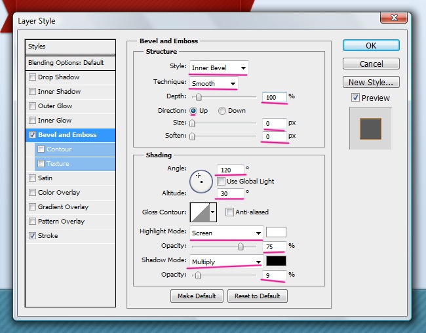Open the Style dropdown showing Inner Bevel
Viewport: 426px width, 333px height.
219,68
